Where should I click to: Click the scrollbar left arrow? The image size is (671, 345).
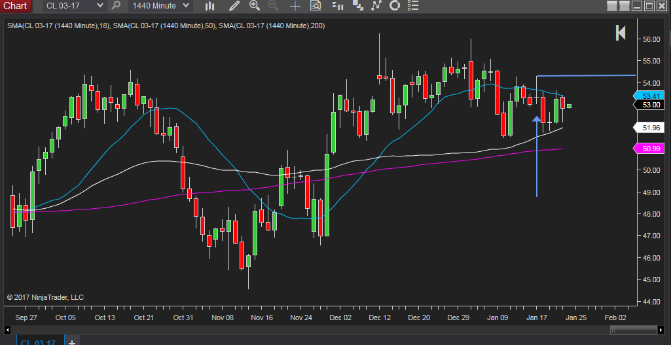(7, 330)
